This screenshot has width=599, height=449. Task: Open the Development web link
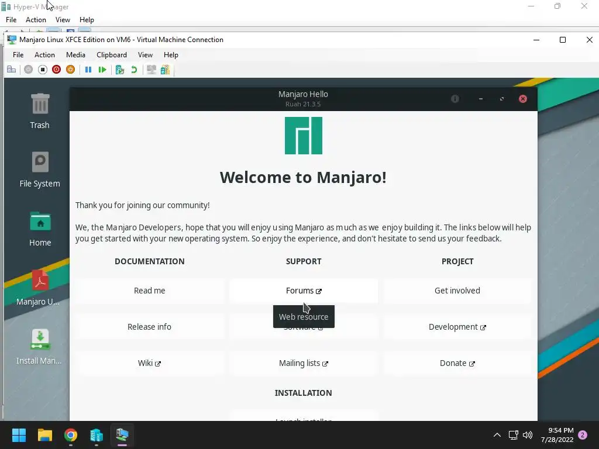click(457, 327)
